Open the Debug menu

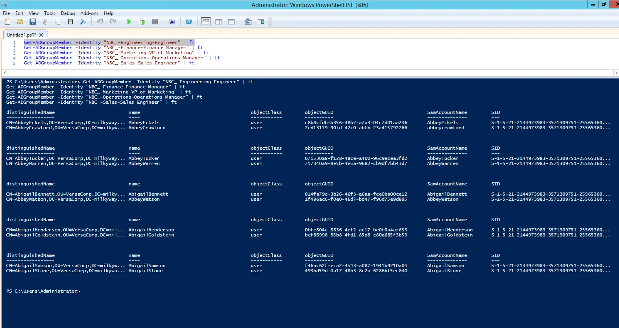(68, 13)
